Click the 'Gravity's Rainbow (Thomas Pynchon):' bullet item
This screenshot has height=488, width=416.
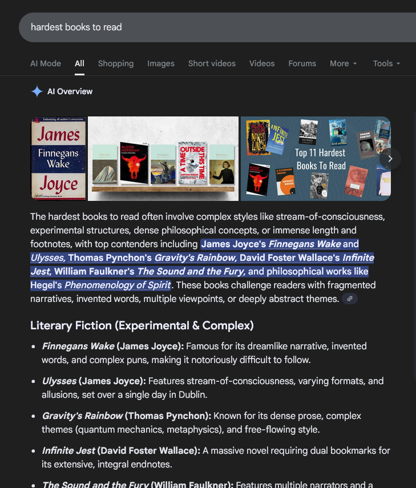[x=126, y=416]
